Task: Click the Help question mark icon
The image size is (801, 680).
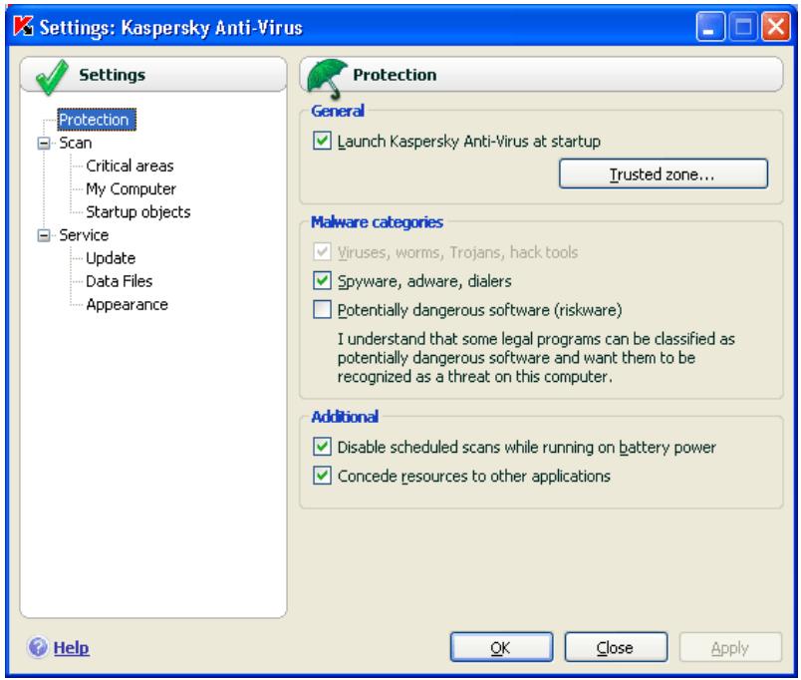Action: (x=38, y=647)
